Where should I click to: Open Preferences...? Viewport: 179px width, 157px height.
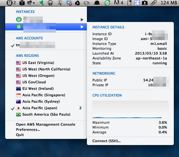click(28, 130)
